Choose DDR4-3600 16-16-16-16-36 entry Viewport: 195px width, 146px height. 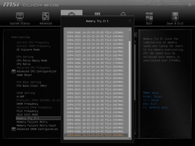(x=95, y=82)
